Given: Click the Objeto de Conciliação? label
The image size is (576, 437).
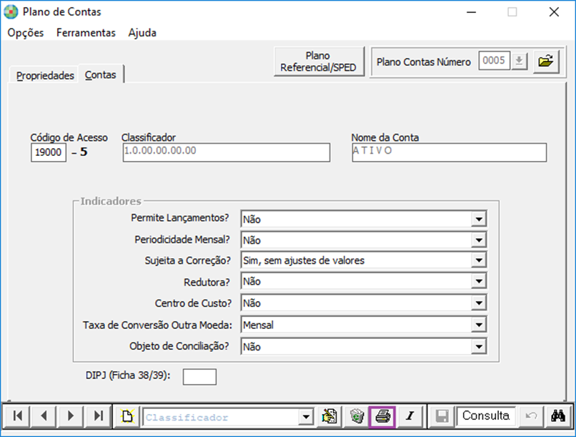Looking at the screenshot, I should click(x=179, y=346).
